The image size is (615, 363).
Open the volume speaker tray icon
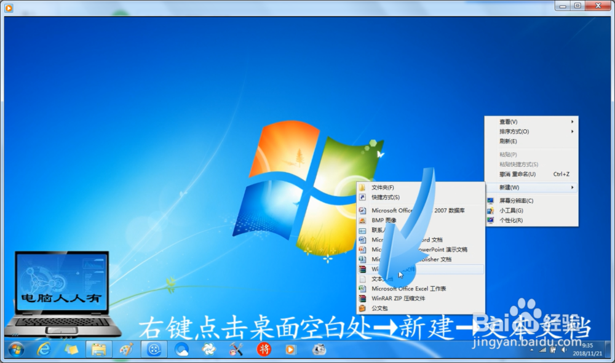click(563, 349)
